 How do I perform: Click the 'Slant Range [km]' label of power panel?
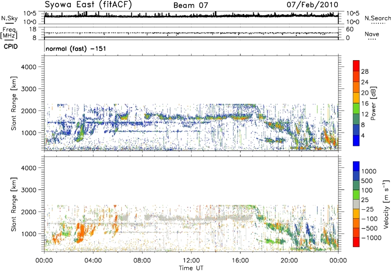tap(14, 103)
